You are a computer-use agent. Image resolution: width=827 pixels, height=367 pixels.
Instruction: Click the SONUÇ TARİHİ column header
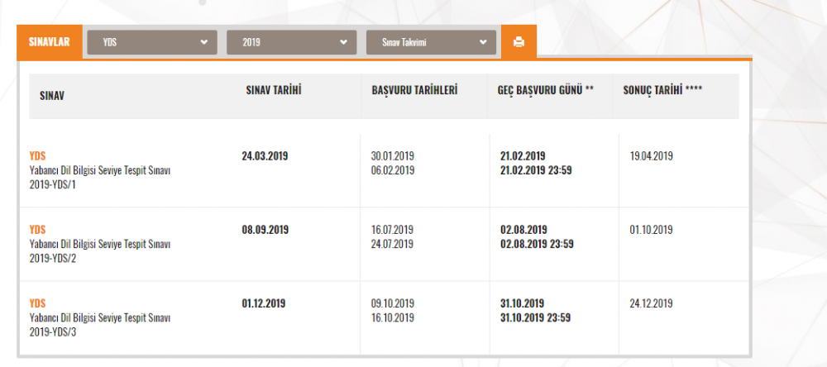[662, 90]
